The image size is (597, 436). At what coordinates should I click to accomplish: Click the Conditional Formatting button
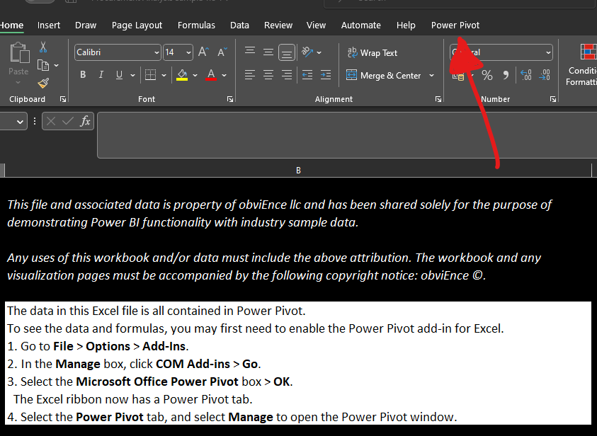(584, 64)
